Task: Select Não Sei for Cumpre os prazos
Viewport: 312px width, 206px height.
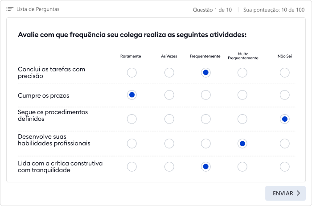Action: (x=285, y=95)
